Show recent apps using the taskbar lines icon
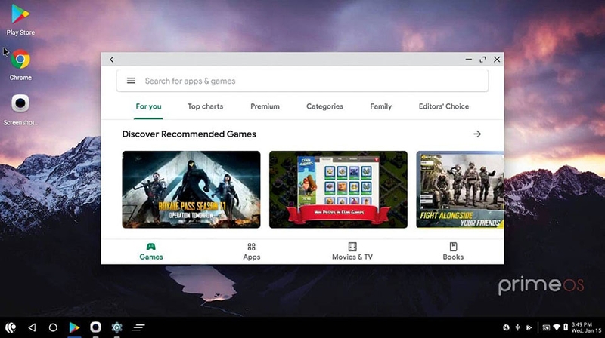This screenshot has width=605, height=338. (138, 327)
